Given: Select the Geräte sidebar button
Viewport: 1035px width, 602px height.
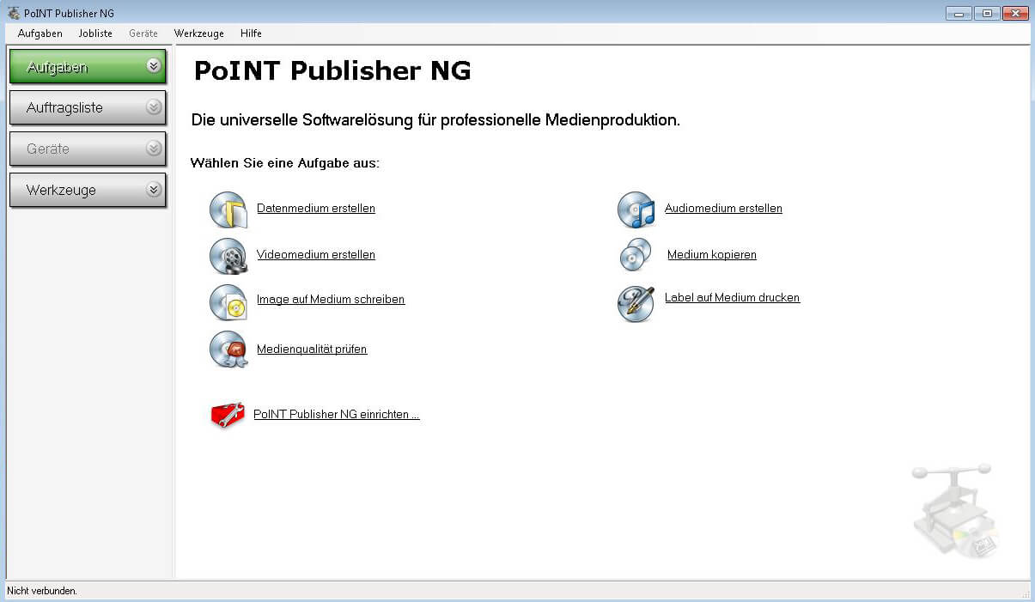Looking at the screenshot, I should tap(88, 149).
